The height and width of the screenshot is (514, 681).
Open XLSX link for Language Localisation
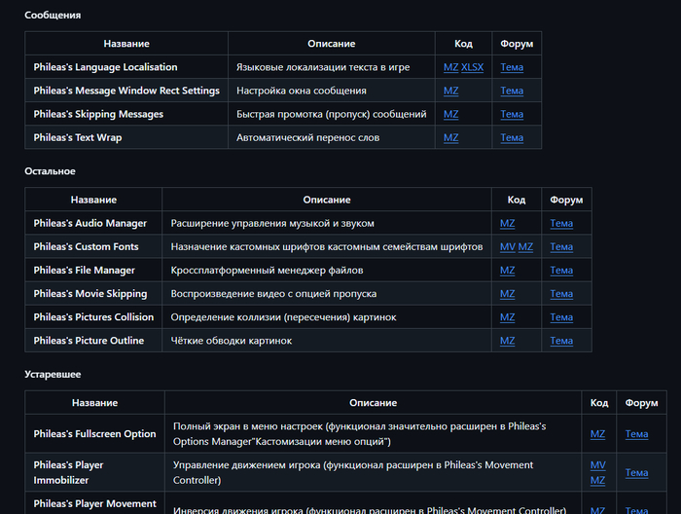click(472, 67)
